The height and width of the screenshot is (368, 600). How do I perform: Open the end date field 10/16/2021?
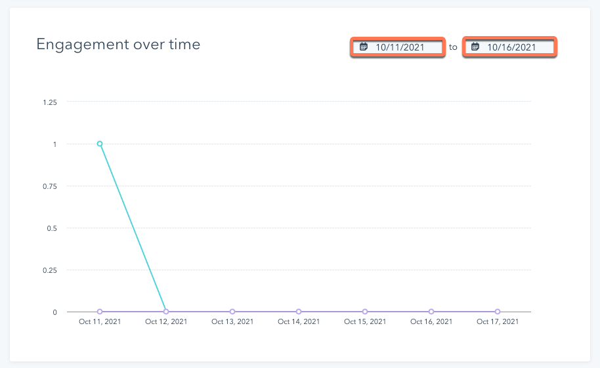[x=509, y=47]
